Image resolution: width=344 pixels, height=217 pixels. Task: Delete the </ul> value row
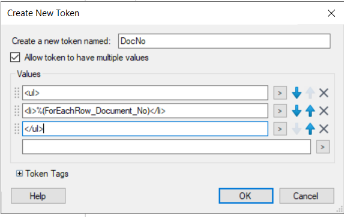coord(324,129)
